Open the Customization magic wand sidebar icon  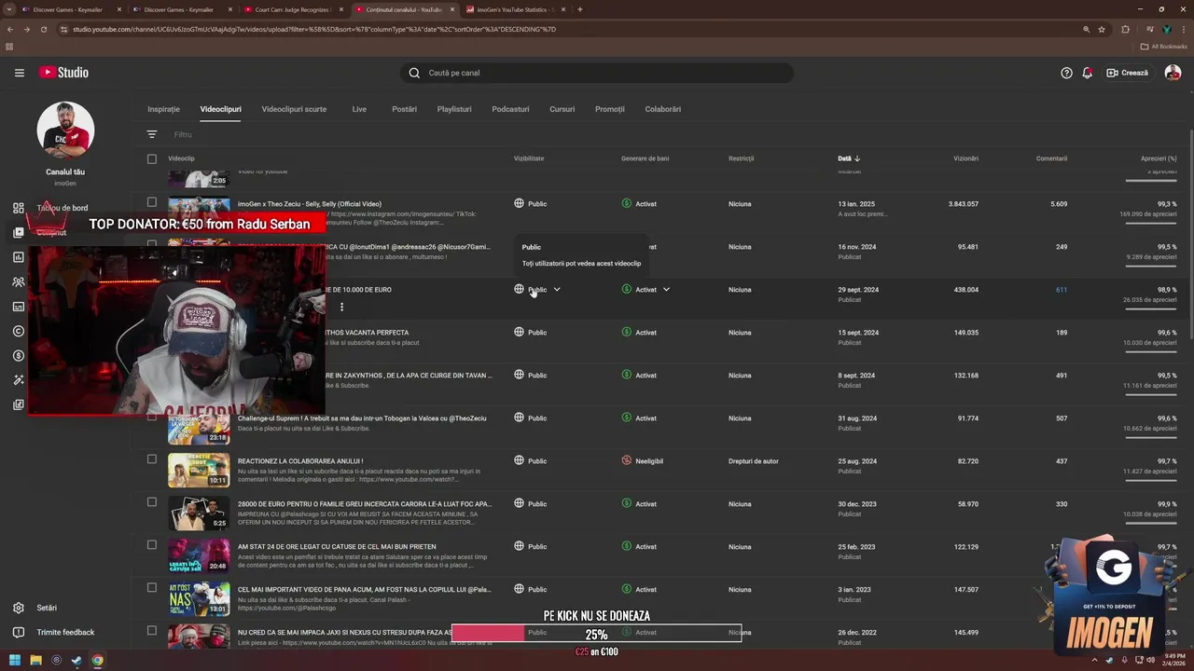click(x=19, y=380)
